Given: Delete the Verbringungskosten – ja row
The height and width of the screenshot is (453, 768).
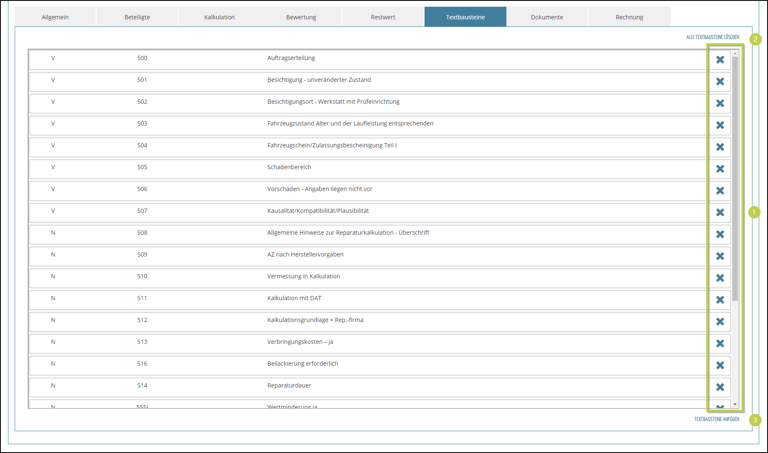Looking at the screenshot, I should click(720, 343).
